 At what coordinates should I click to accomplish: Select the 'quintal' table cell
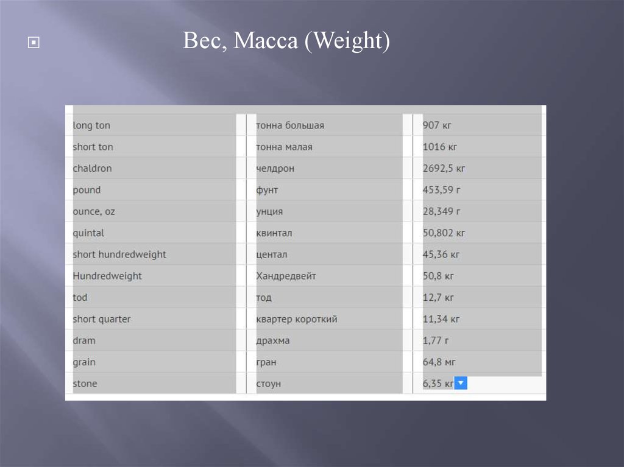(x=88, y=233)
